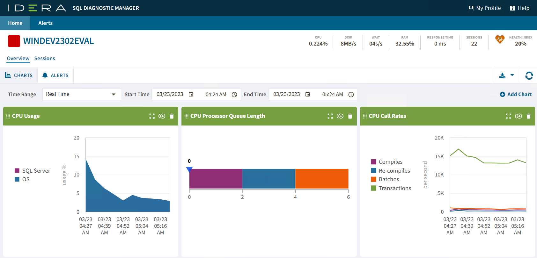
Task: Click the orange segment of queue bar
Action: pos(322,179)
